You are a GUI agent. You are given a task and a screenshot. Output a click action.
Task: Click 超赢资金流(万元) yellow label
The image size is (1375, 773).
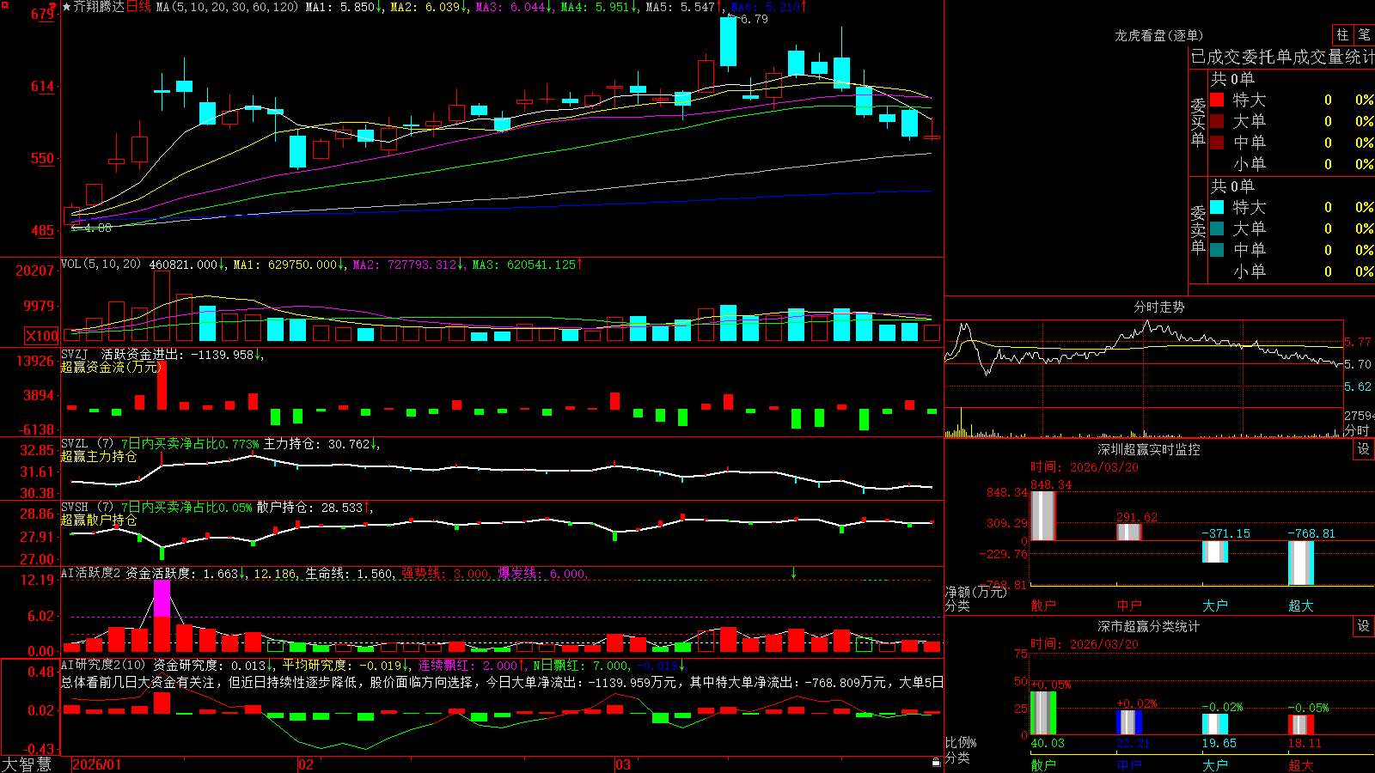point(110,367)
